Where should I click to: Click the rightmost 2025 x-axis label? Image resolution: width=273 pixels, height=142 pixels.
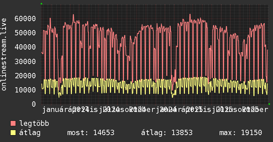point(250,109)
